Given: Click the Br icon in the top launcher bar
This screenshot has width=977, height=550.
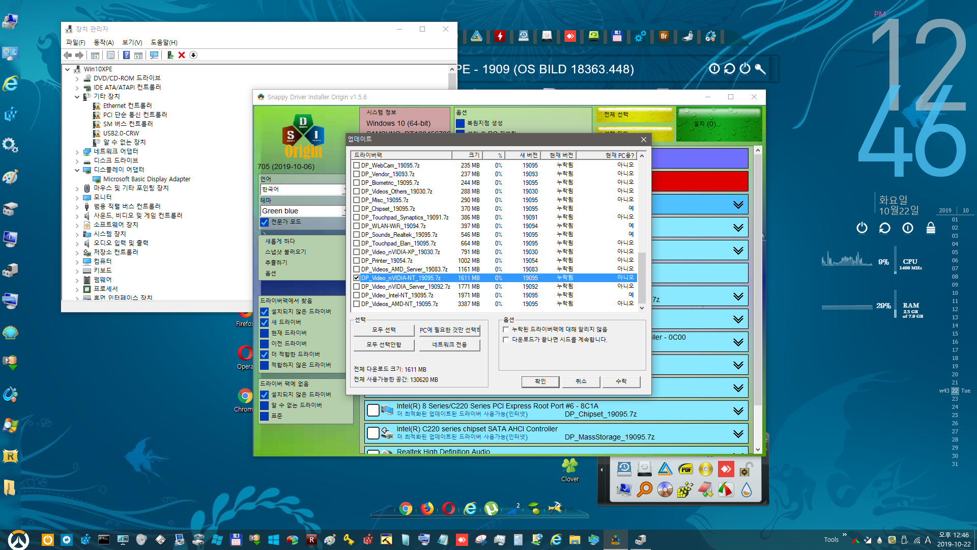Looking at the screenshot, I should point(664,36).
